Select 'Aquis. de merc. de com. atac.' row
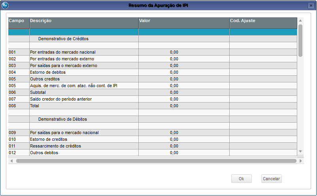 click(x=153, y=86)
